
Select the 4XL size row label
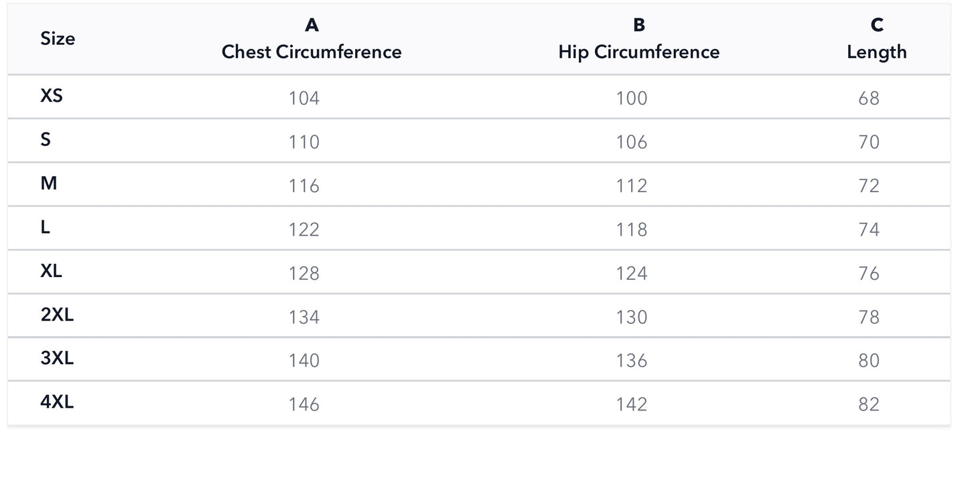coord(57,402)
